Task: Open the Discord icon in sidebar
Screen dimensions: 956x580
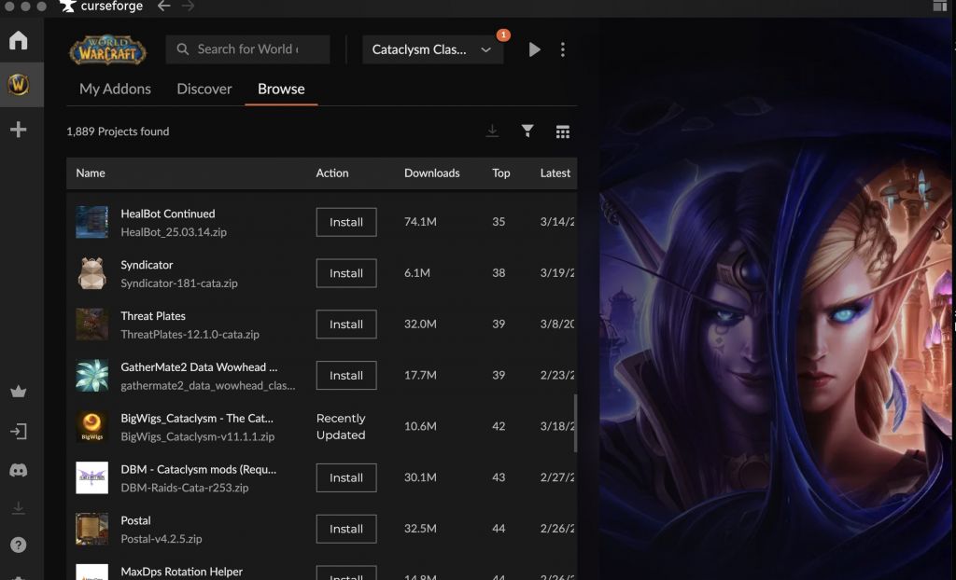Action: (x=18, y=471)
